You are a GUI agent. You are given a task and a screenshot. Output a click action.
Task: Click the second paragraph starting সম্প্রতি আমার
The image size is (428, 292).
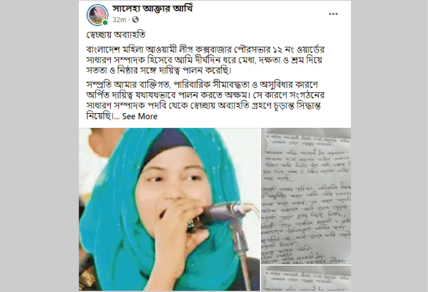(205, 101)
